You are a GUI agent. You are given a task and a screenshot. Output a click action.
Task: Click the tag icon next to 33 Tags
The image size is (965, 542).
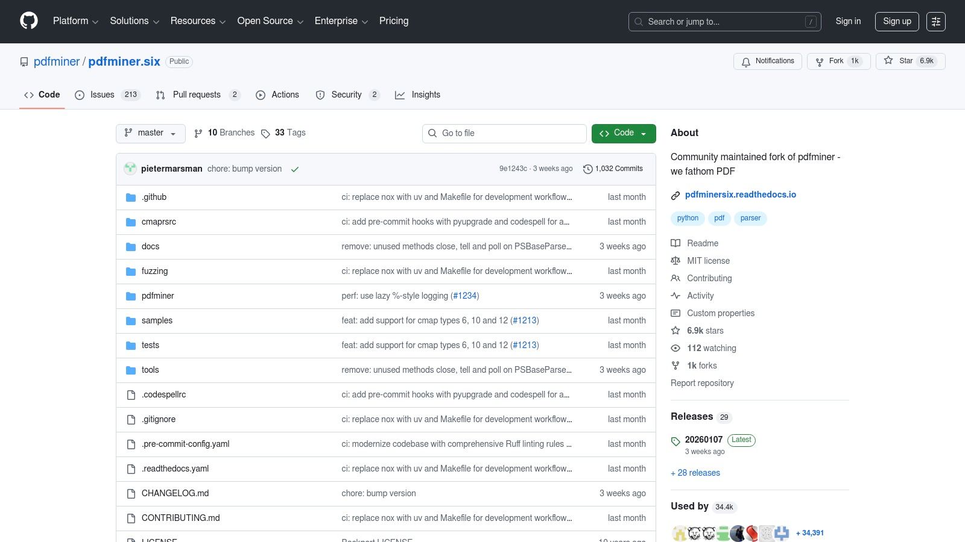[266, 133]
